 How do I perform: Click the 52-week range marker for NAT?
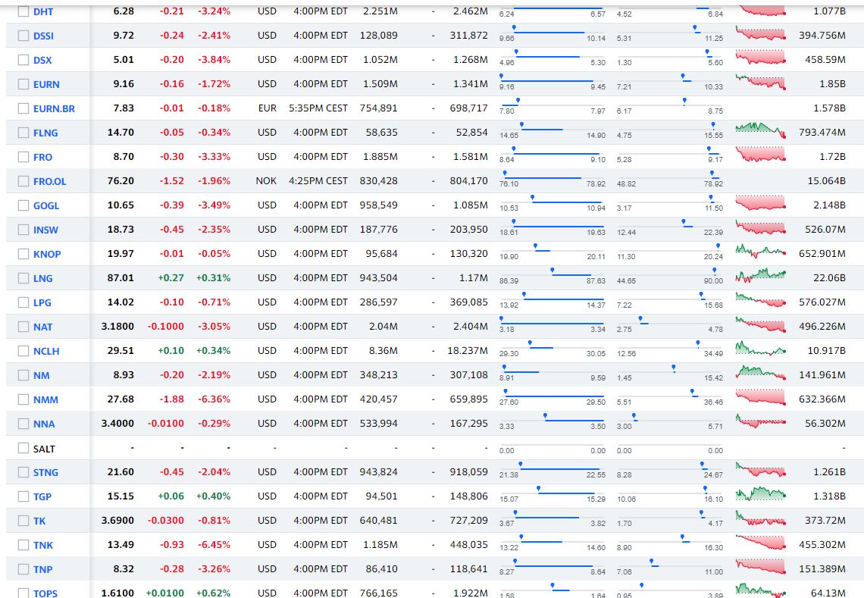[x=640, y=321]
